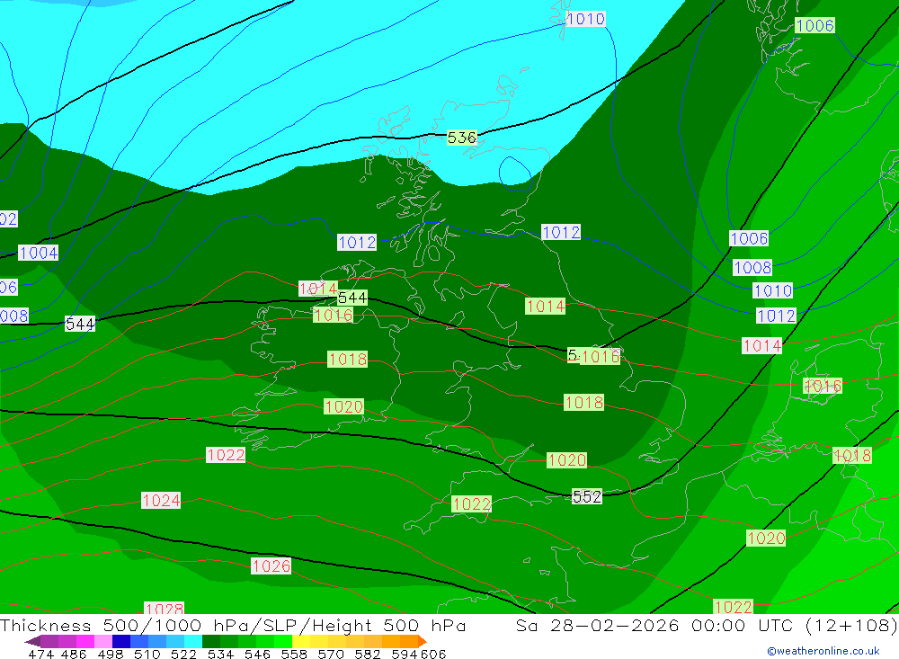
Task: Click the red '1026' isobar label
Action: (271, 566)
